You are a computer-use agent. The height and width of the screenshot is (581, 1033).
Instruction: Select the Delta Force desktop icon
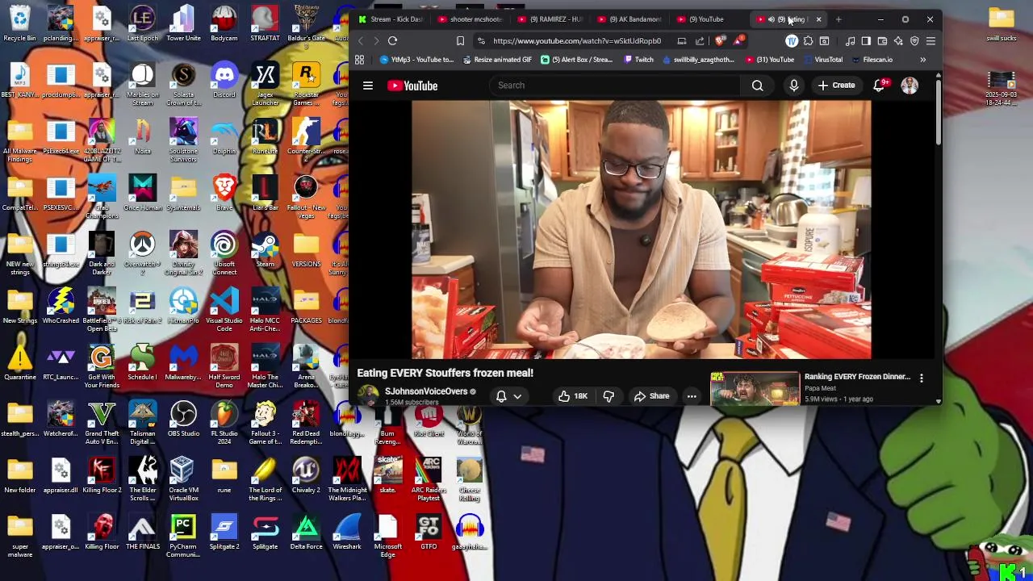tap(306, 533)
